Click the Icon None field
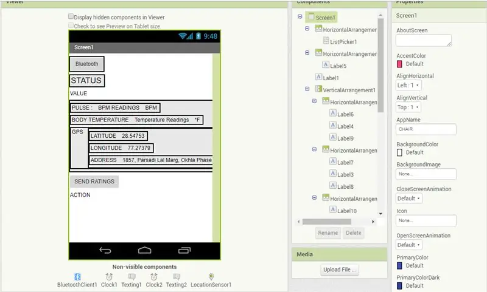 click(x=426, y=220)
